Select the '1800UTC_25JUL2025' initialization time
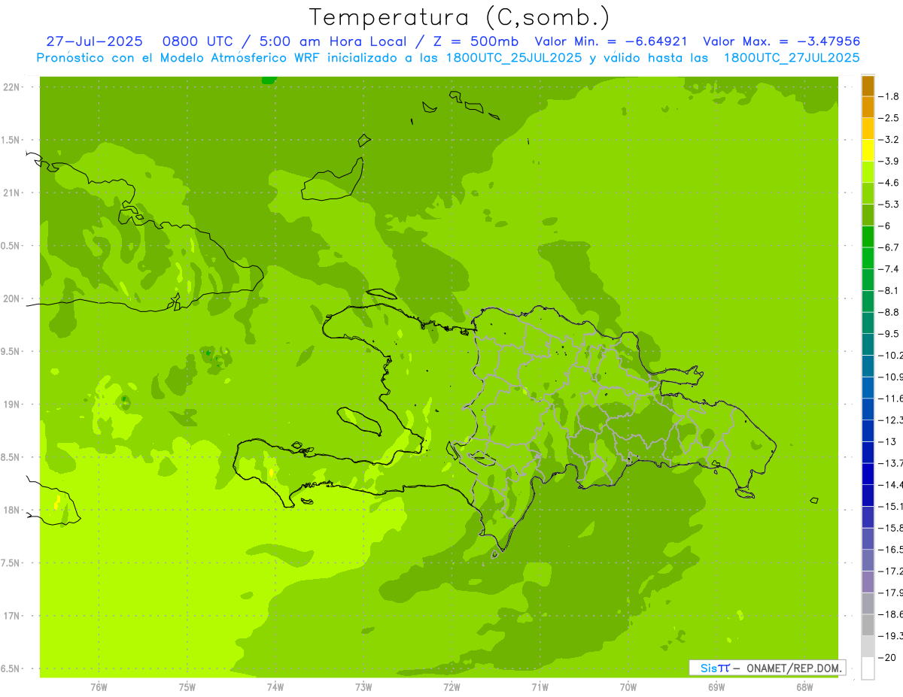Screen dimensions: 903x697 pos(514,58)
